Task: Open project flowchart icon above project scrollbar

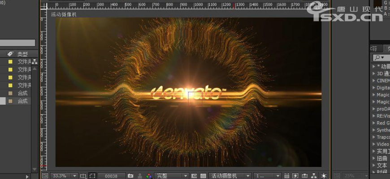Action: point(35,62)
